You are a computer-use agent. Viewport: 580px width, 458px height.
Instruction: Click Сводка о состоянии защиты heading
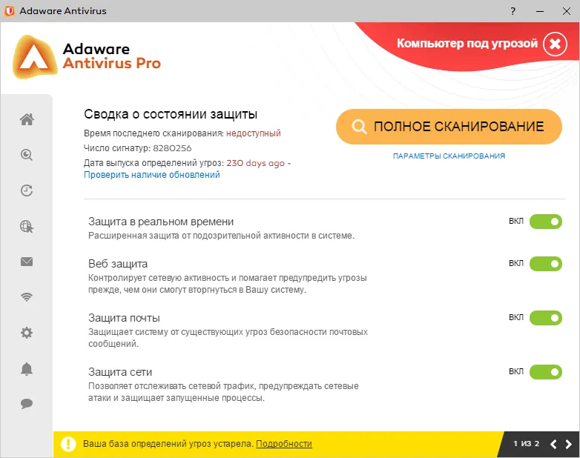[171, 114]
